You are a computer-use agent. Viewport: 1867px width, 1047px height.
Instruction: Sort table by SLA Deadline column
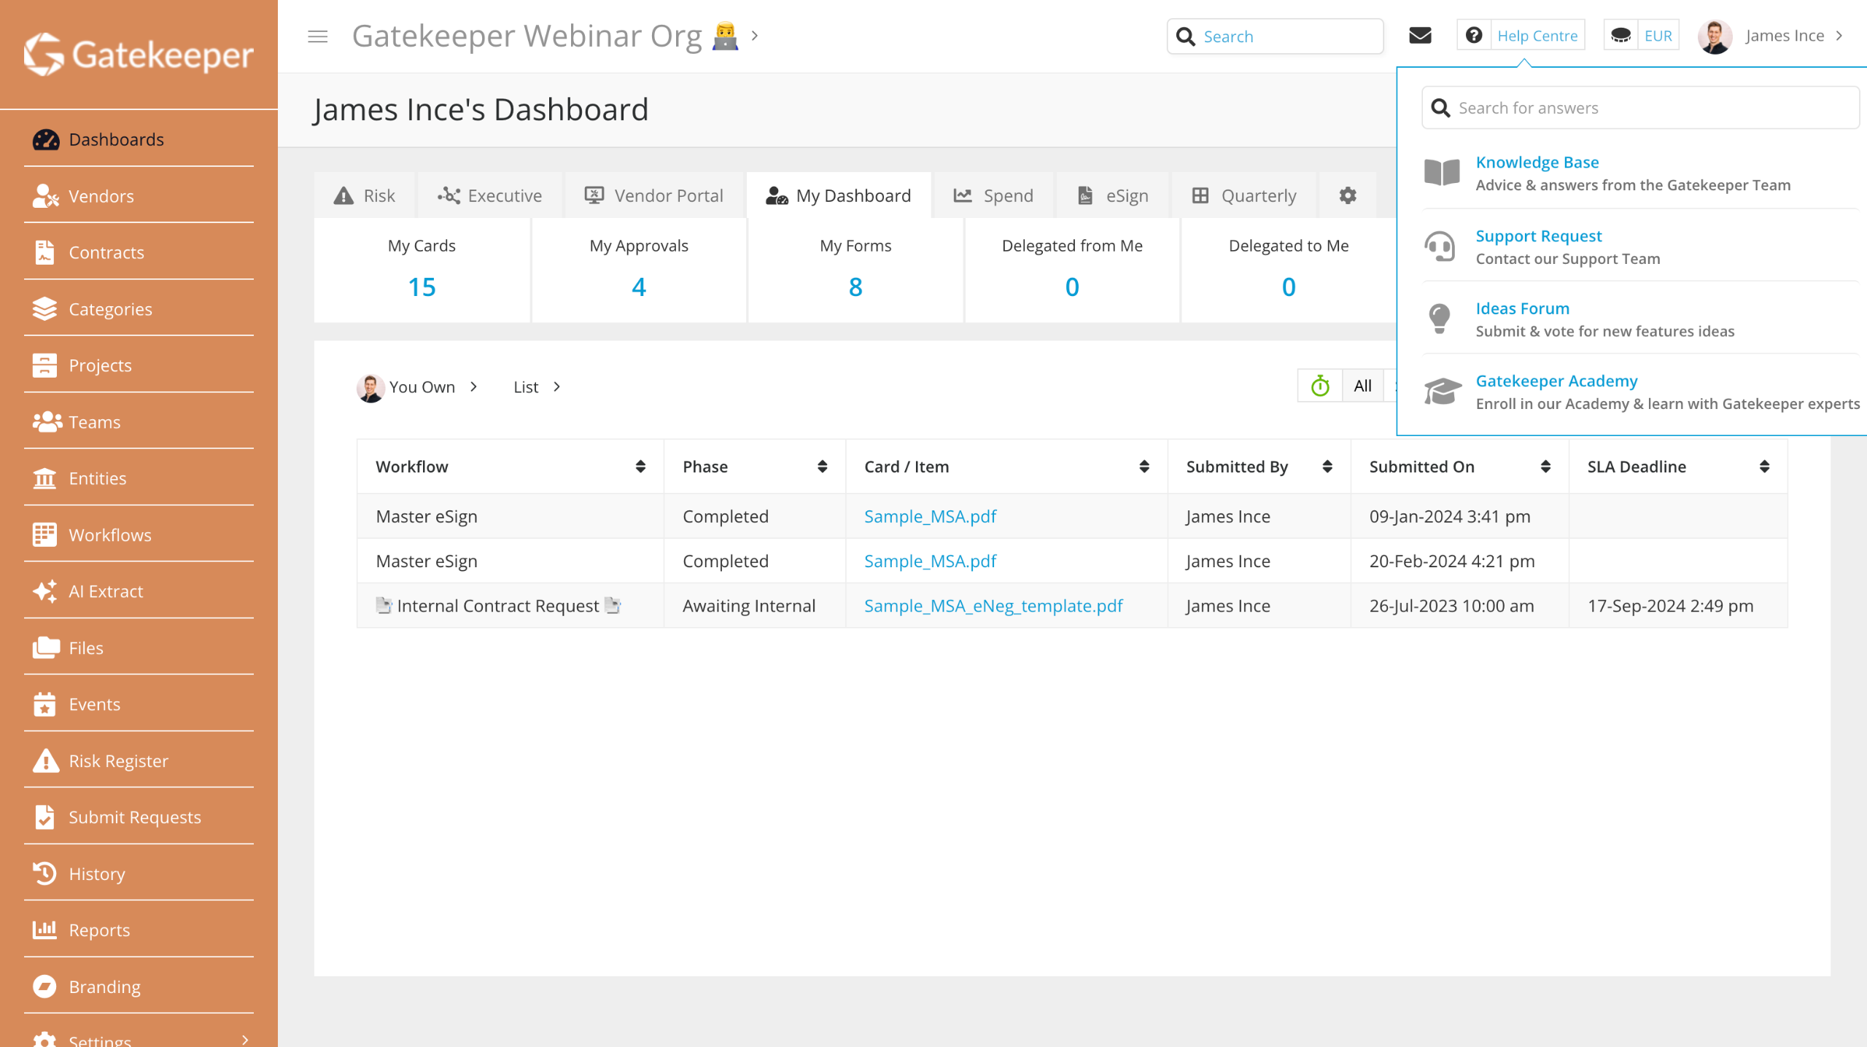tap(1763, 467)
